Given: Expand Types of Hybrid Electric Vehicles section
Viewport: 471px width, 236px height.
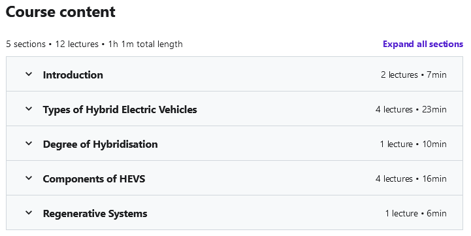Looking at the screenshot, I should click(120, 109).
